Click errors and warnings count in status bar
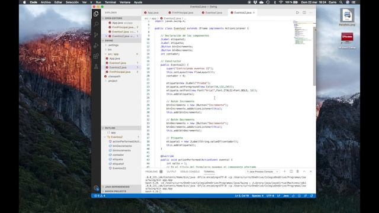This screenshot has height=213, width=379. coord(99,196)
